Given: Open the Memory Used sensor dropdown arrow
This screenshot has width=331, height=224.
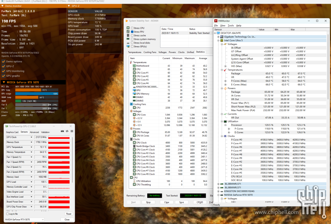Looking at the screenshot, I should point(31,177).
